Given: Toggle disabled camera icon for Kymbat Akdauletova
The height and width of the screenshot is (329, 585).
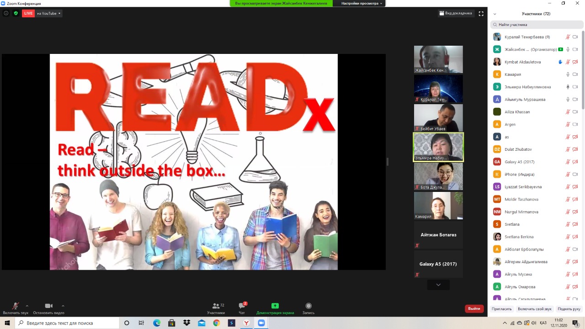Looking at the screenshot, I should click(x=575, y=62).
